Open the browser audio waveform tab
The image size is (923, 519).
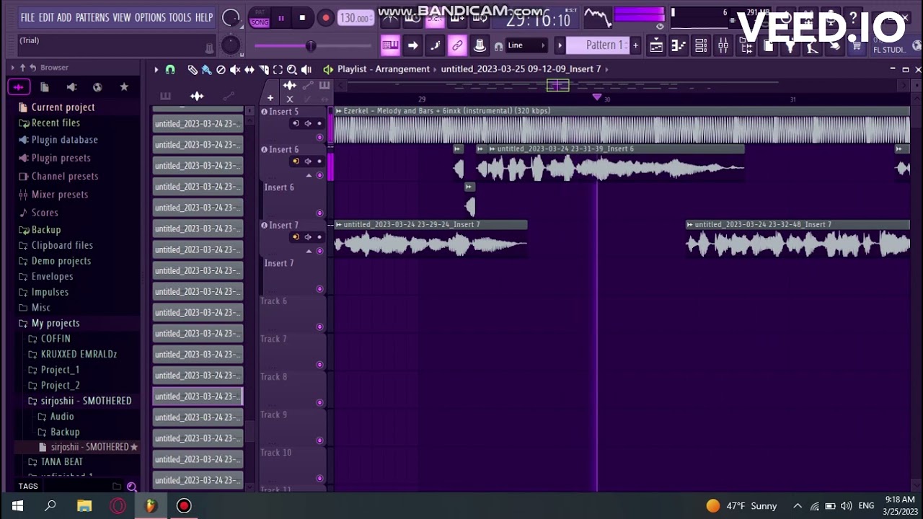pyautogui.click(x=18, y=87)
